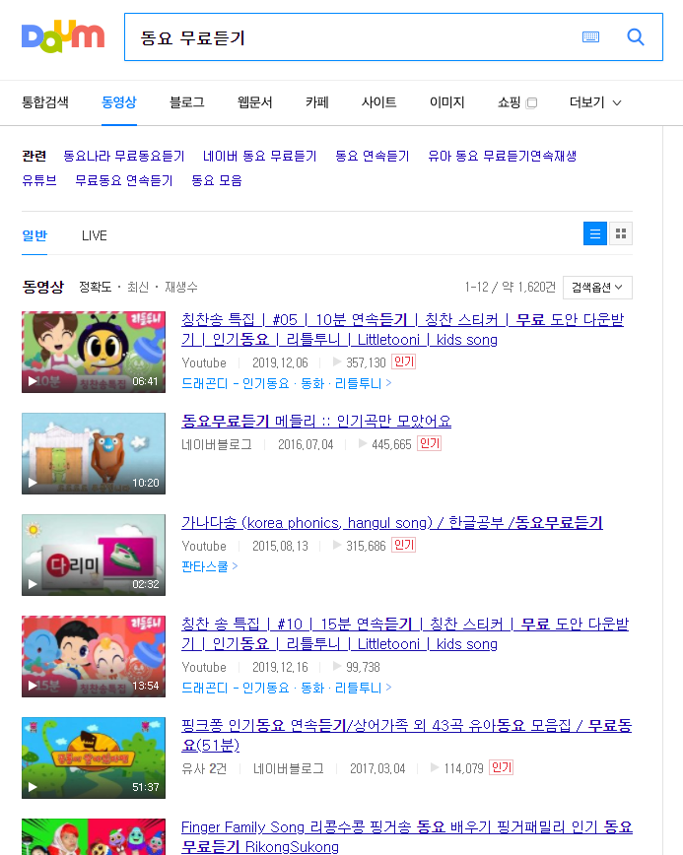
Task: Play the 13:54 칭찬송 thumbnail
Action: pos(94,656)
